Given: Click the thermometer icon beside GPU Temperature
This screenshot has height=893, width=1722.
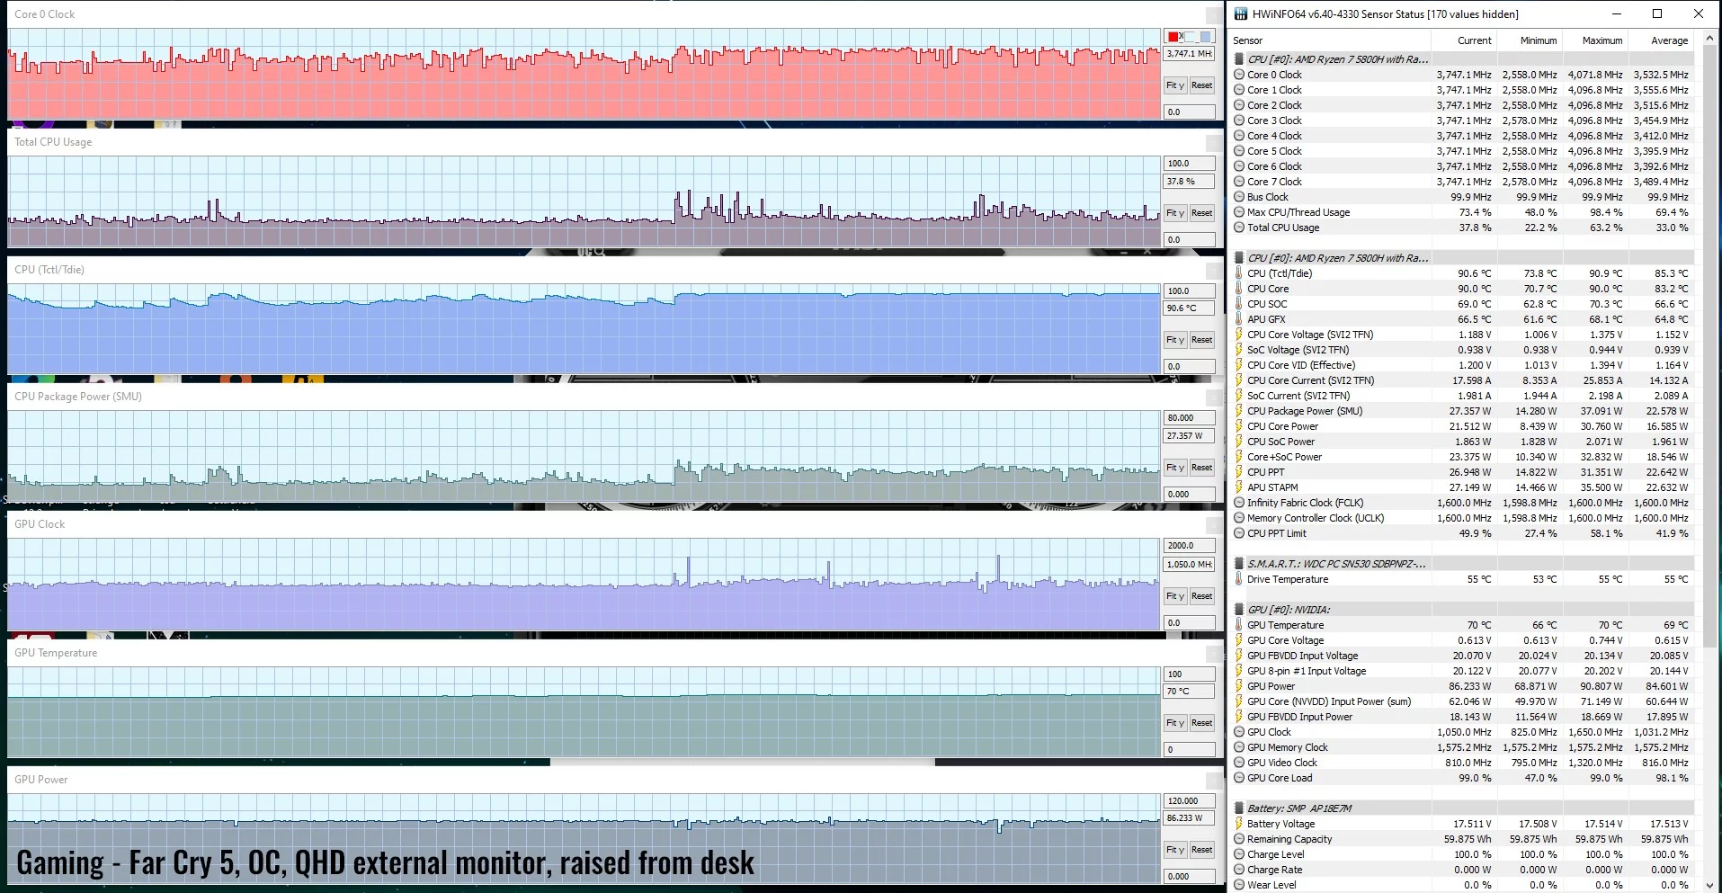Looking at the screenshot, I should tap(1239, 625).
